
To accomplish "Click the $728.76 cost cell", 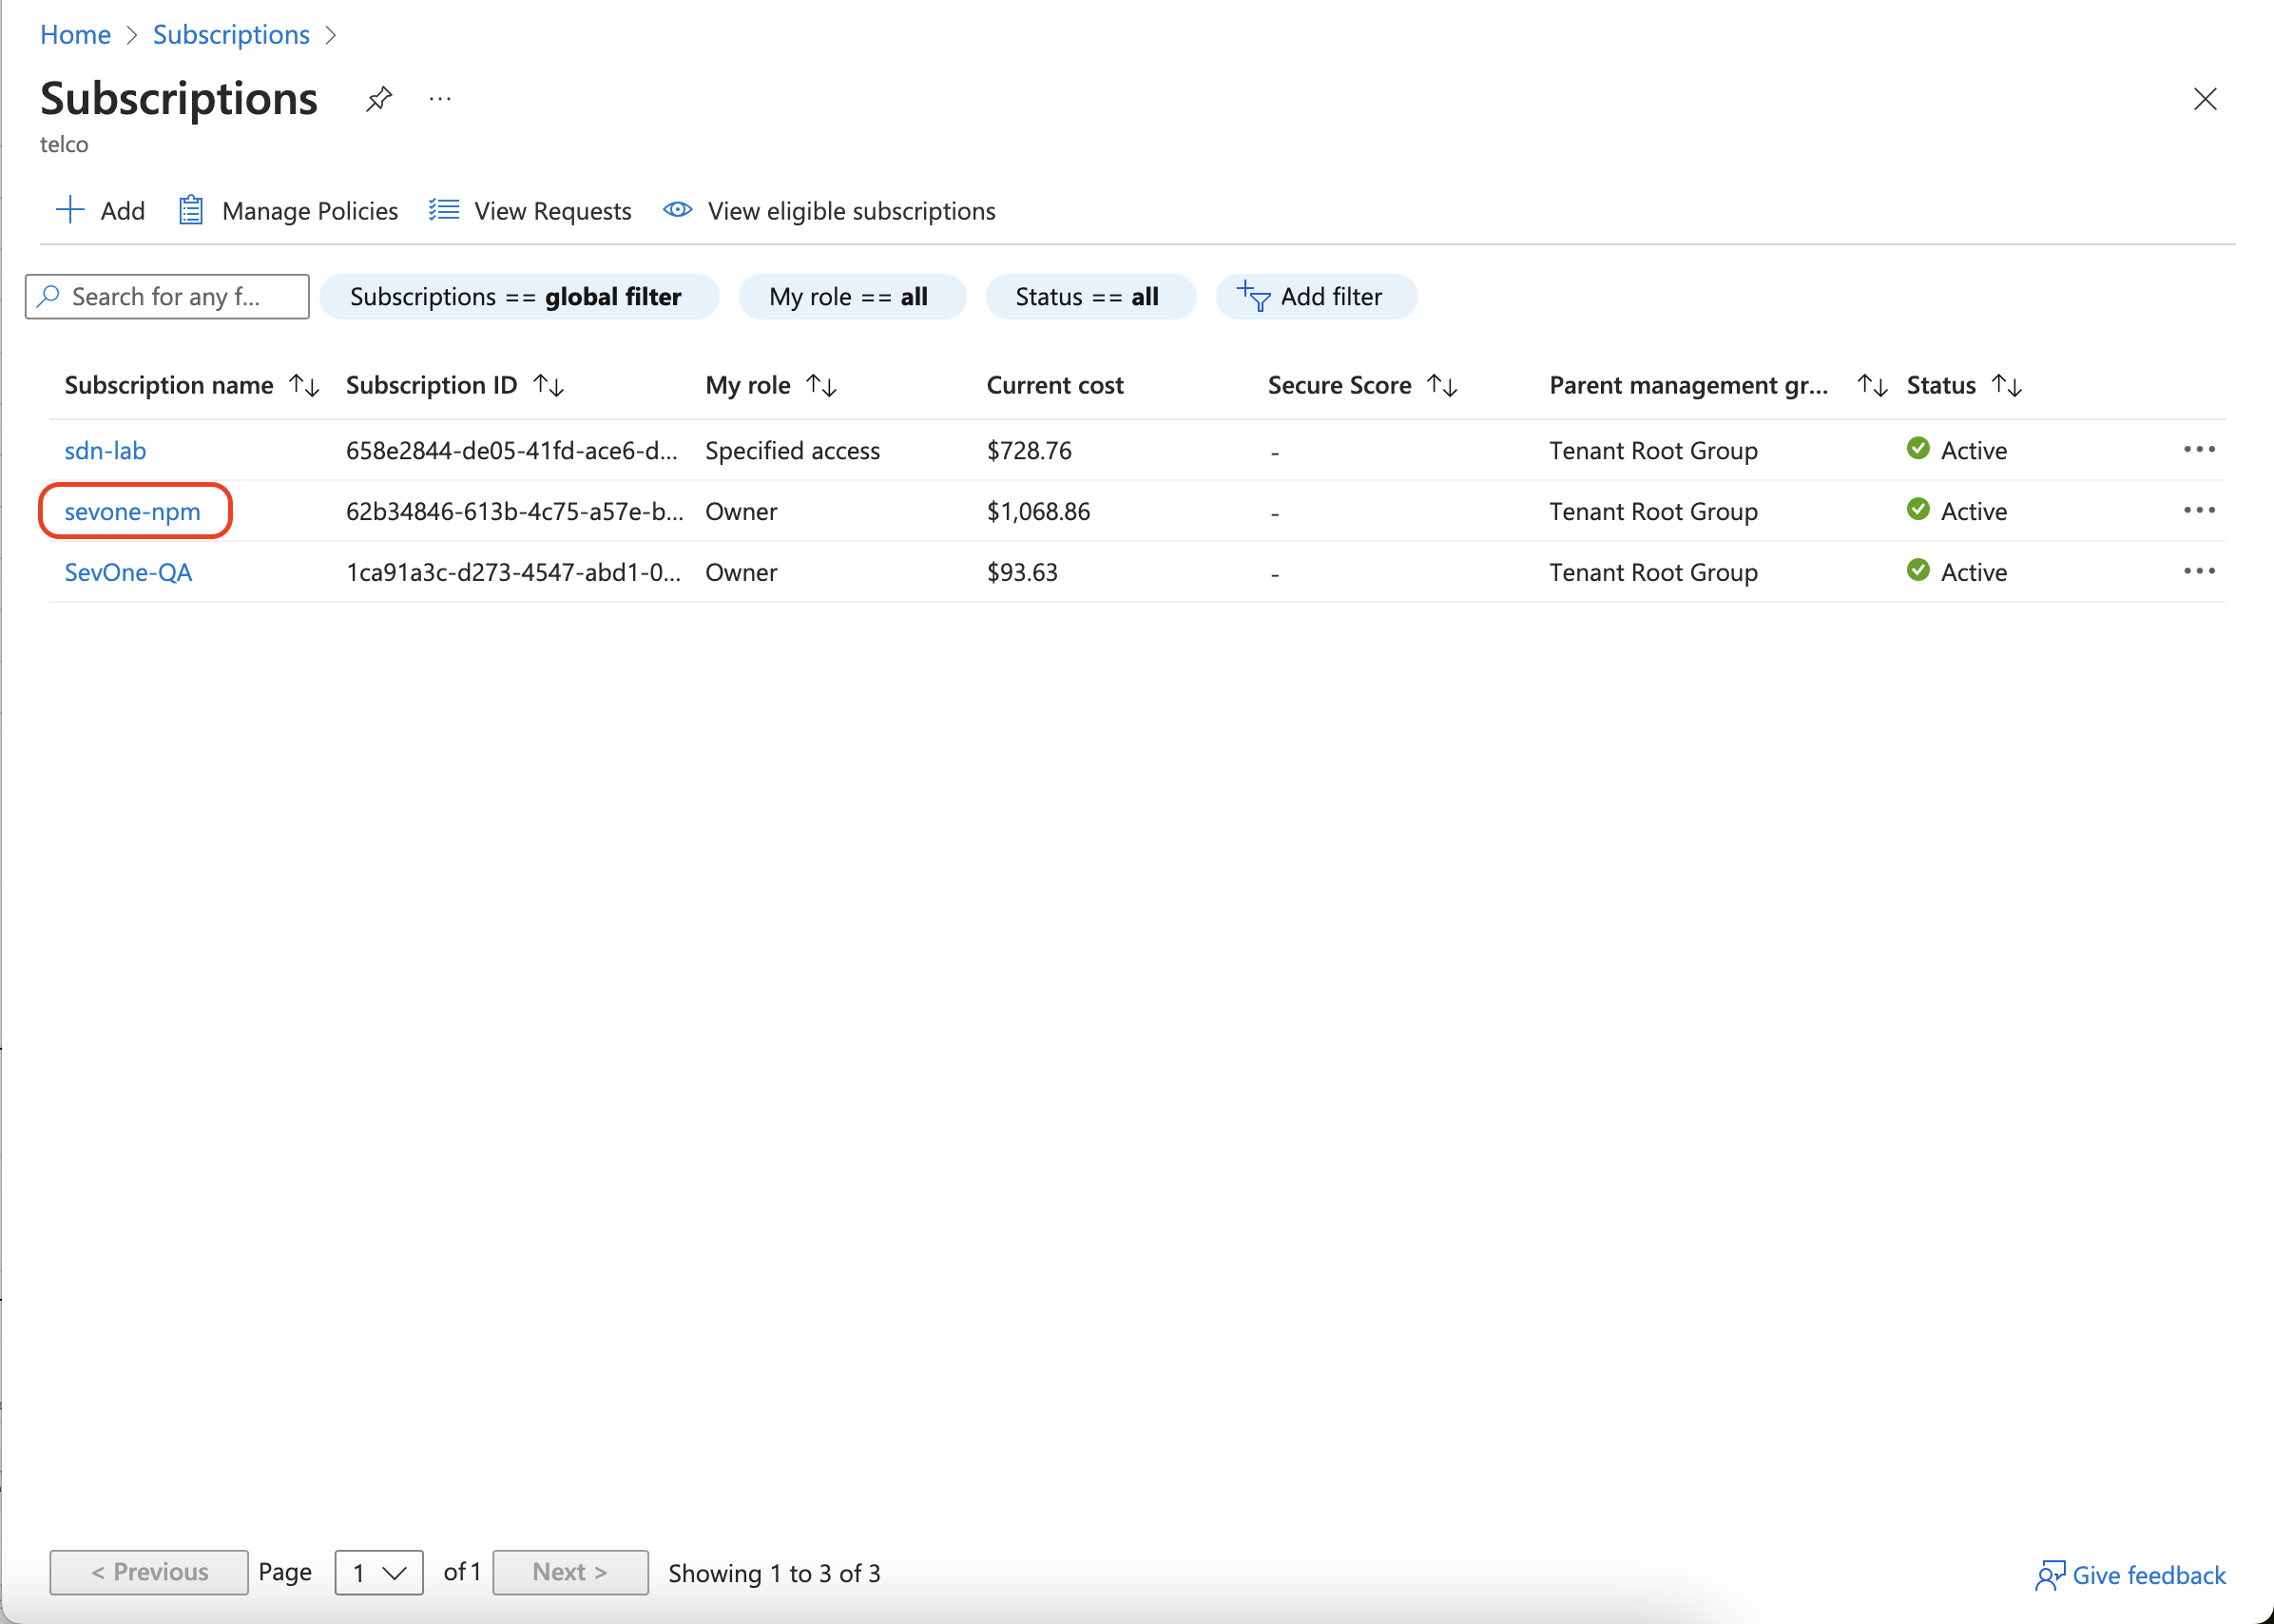I will tap(1029, 451).
